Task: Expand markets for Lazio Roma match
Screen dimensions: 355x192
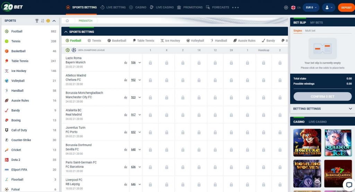Action: coord(140,63)
